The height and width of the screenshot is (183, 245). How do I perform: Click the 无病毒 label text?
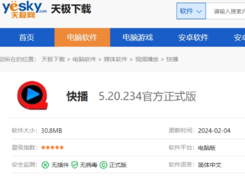[89, 165]
